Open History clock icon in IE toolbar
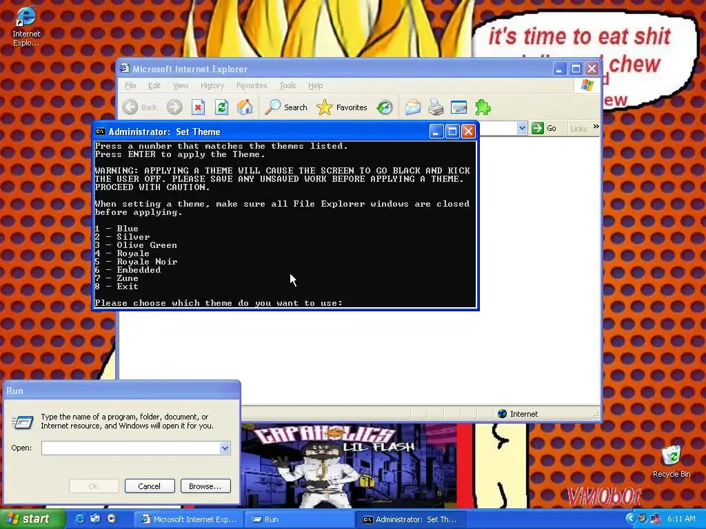The height and width of the screenshot is (529, 706). pos(385,107)
